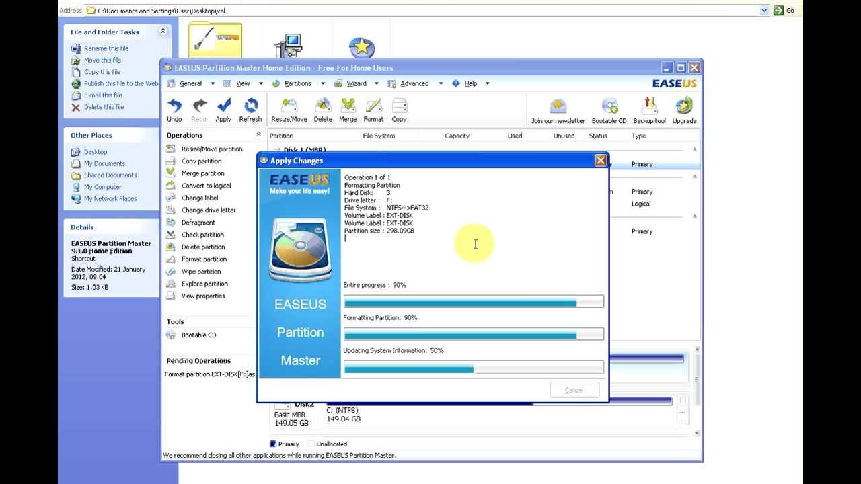Screen dimensions: 861x484
Task: Open the Address bar dropdown arrow
Action: (764, 11)
